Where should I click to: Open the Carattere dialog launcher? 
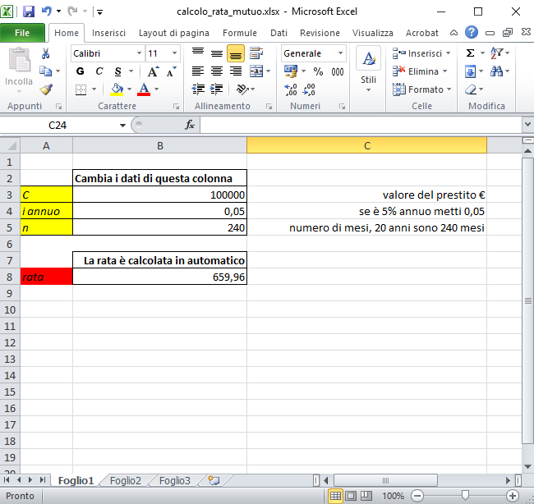click(176, 107)
